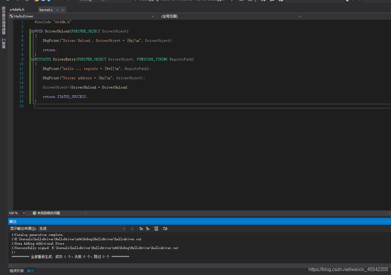Switch to the crtdefs.h tab
This screenshot has height=275, width=391.
click(17, 10)
